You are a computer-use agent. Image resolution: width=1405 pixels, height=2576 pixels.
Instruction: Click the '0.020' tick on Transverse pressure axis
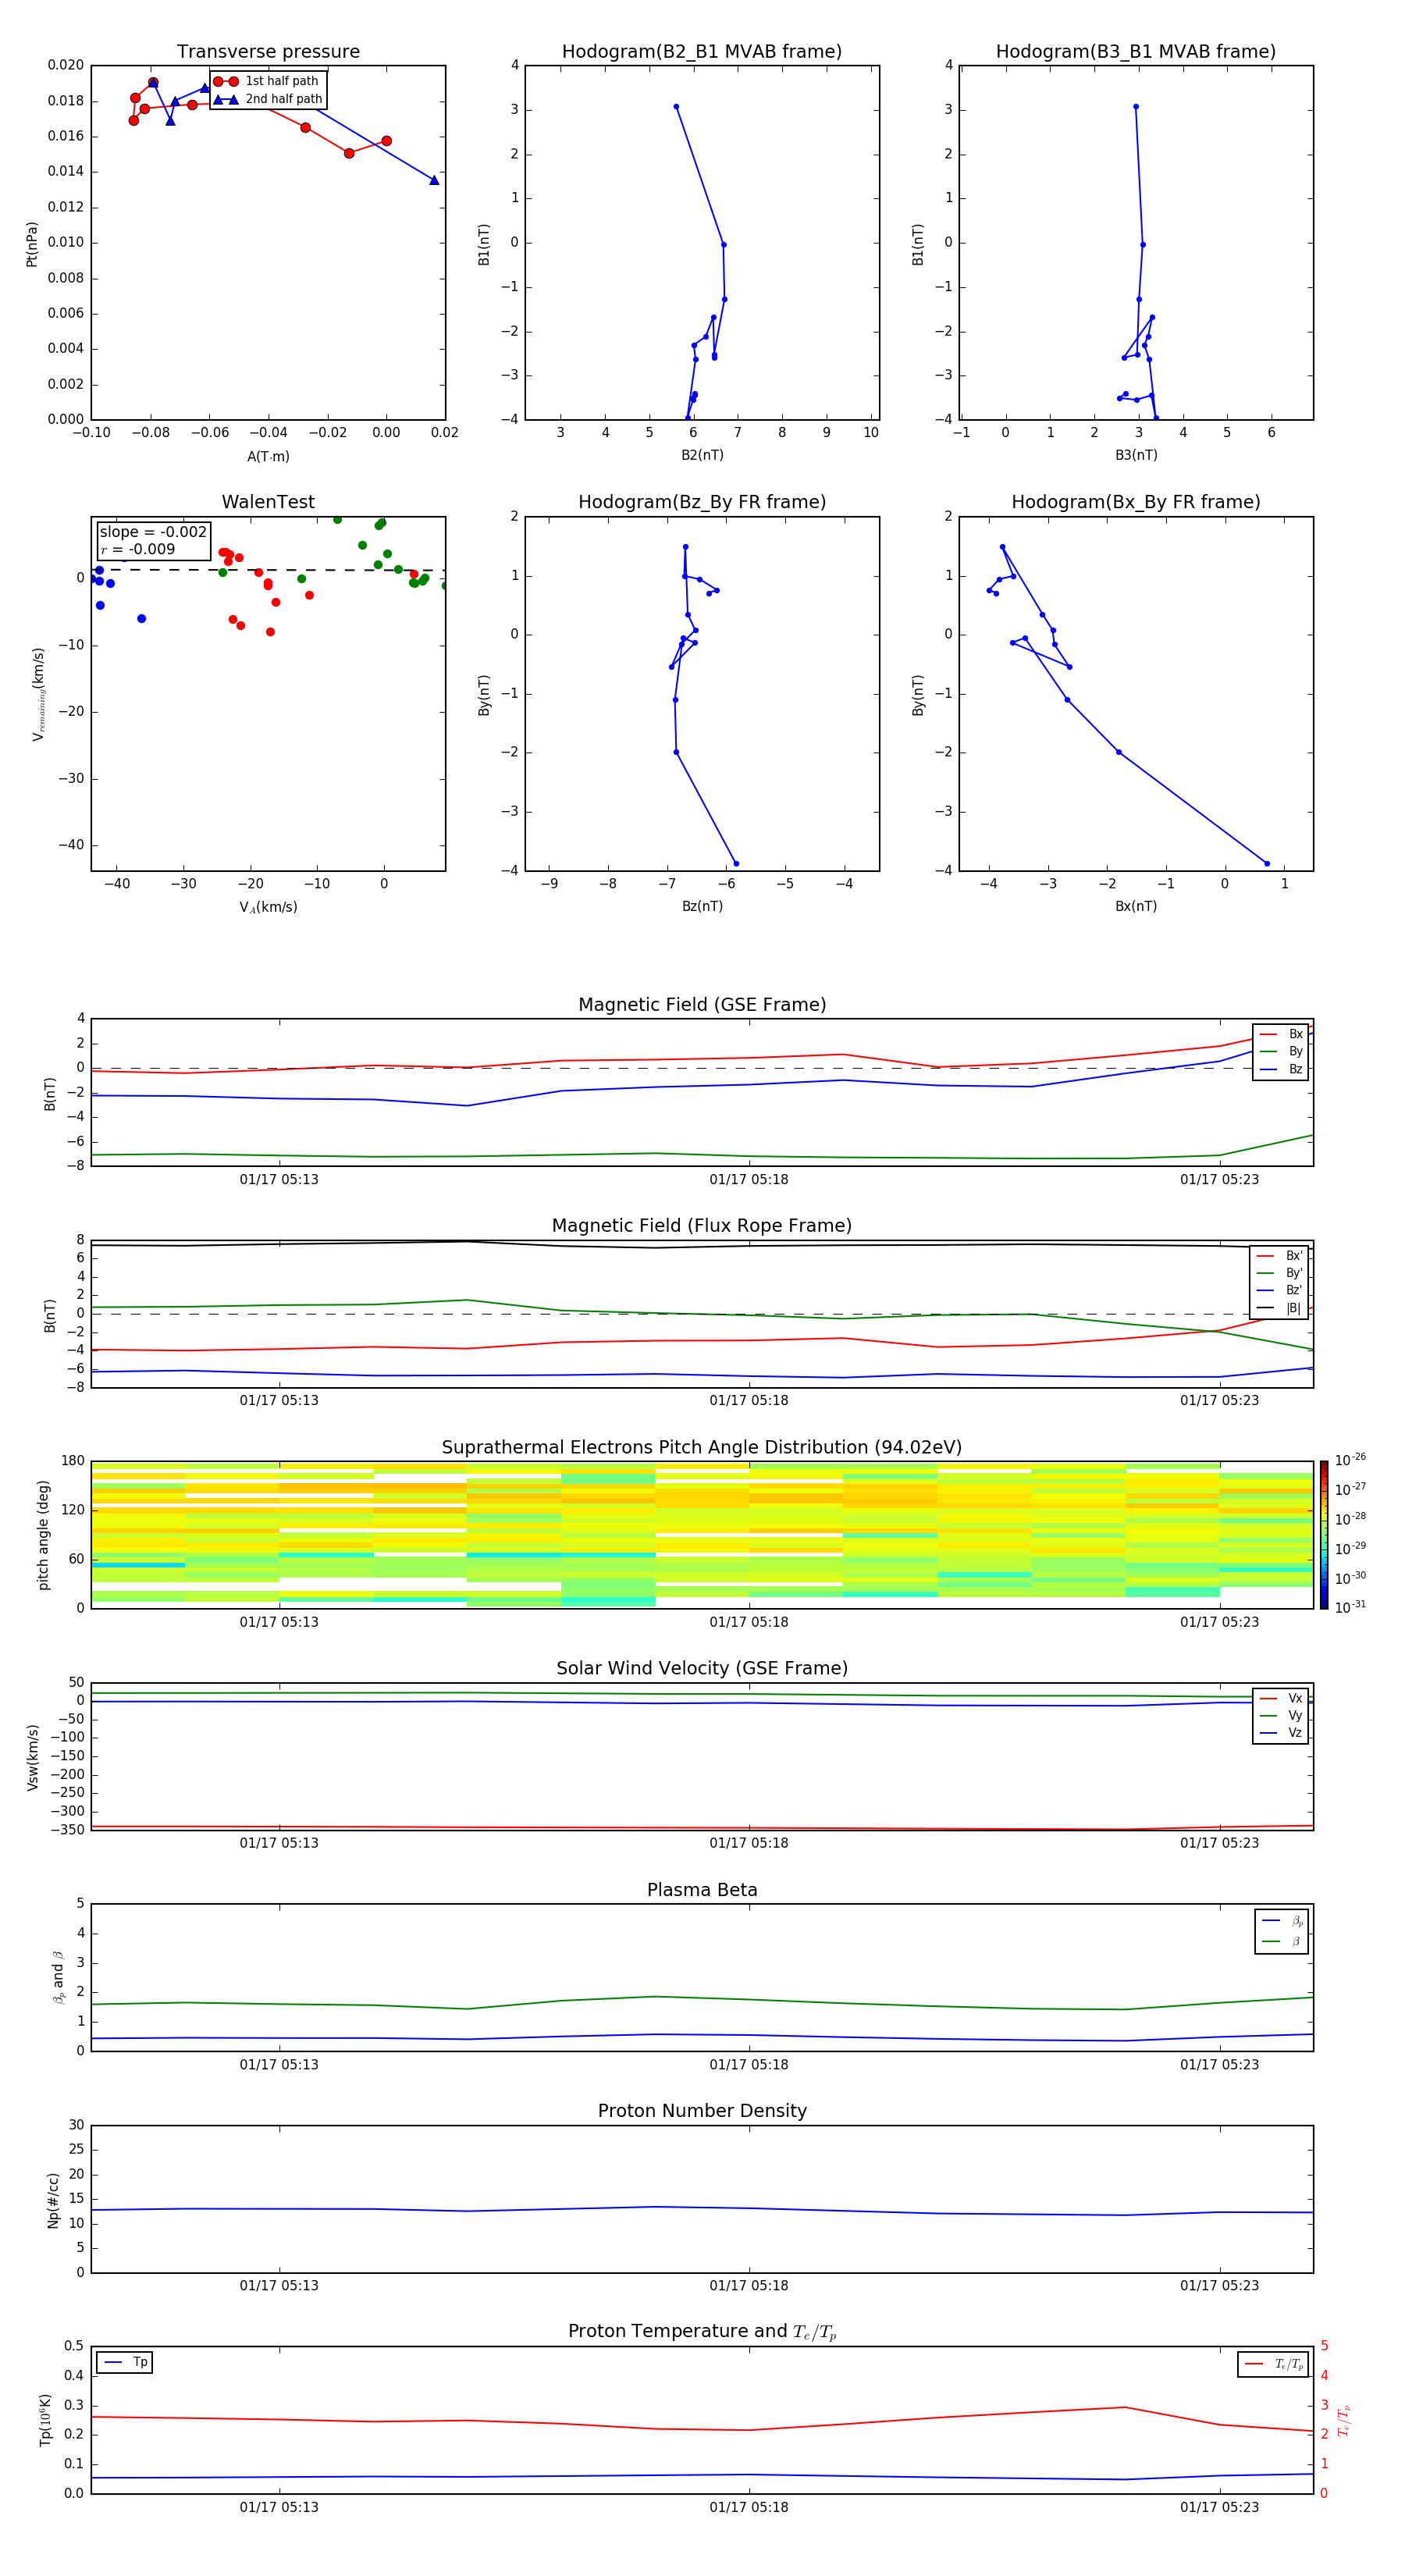pyautogui.click(x=66, y=65)
